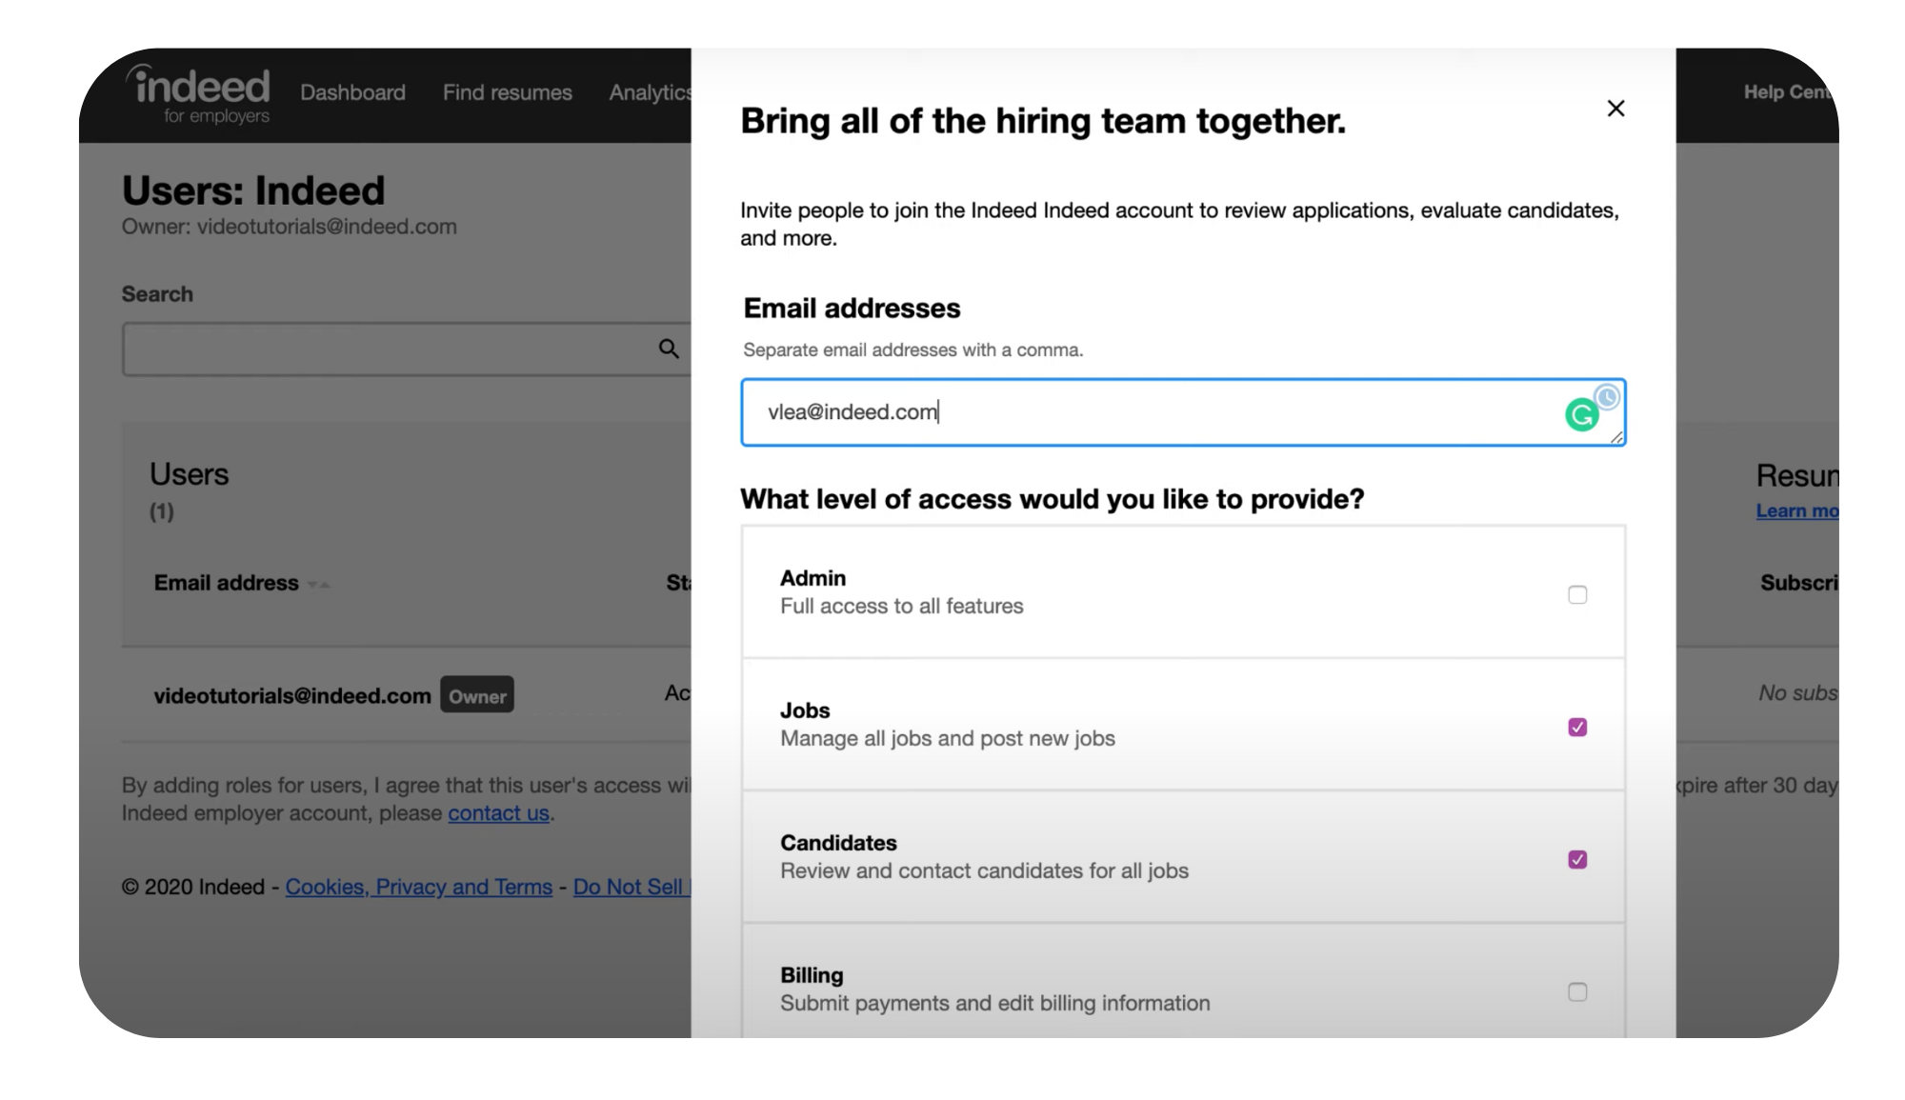Viewport: 1905px width, 1100px height.
Task: Enable the Admin access checkbox
Action: (x=1577, y=594)
